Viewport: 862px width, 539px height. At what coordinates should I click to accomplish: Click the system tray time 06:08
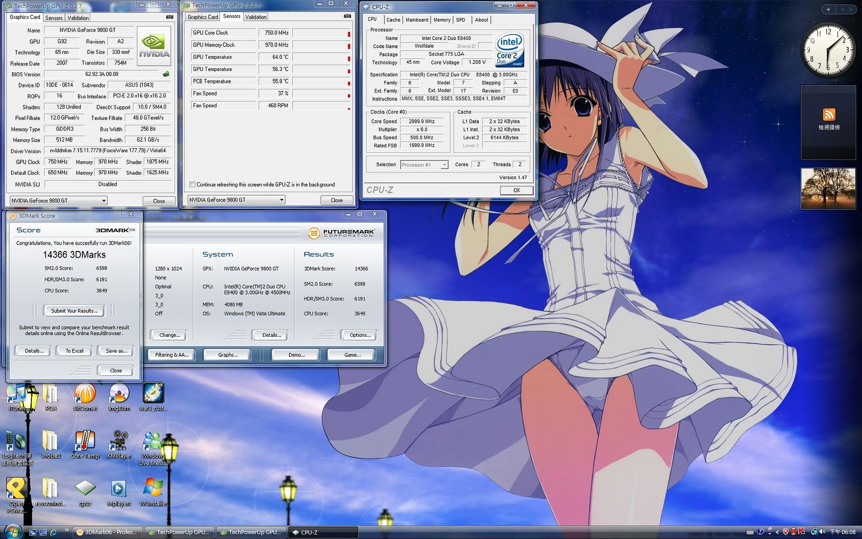pos(842,532)
